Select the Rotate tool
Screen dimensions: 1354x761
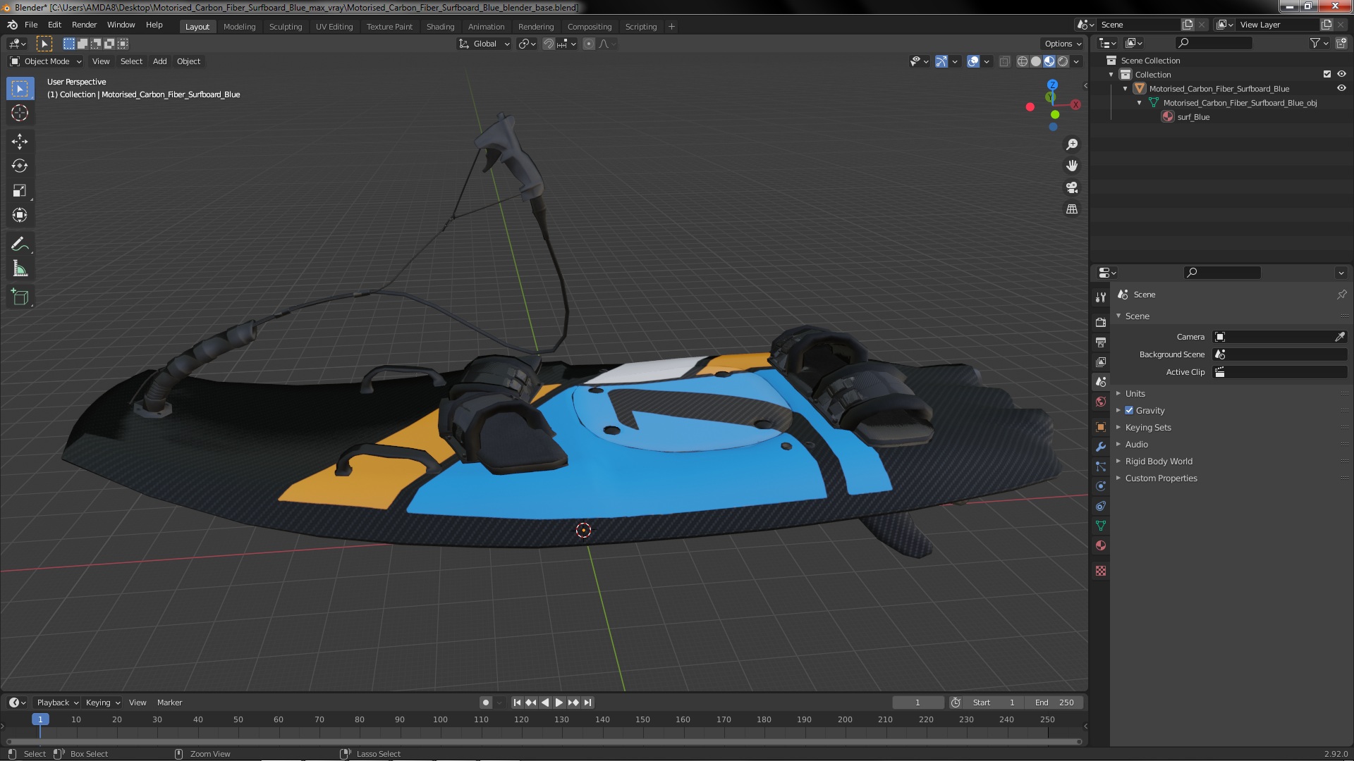coord(20,166)
